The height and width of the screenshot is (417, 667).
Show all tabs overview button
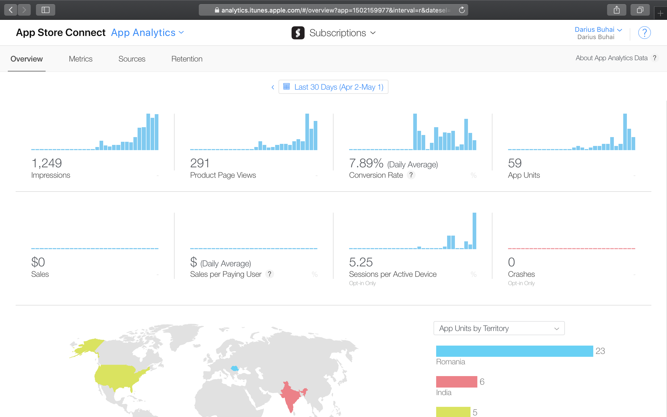(x=640, y=10)
